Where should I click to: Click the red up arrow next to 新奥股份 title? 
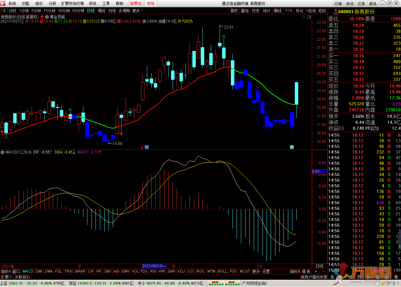[42, 17]
